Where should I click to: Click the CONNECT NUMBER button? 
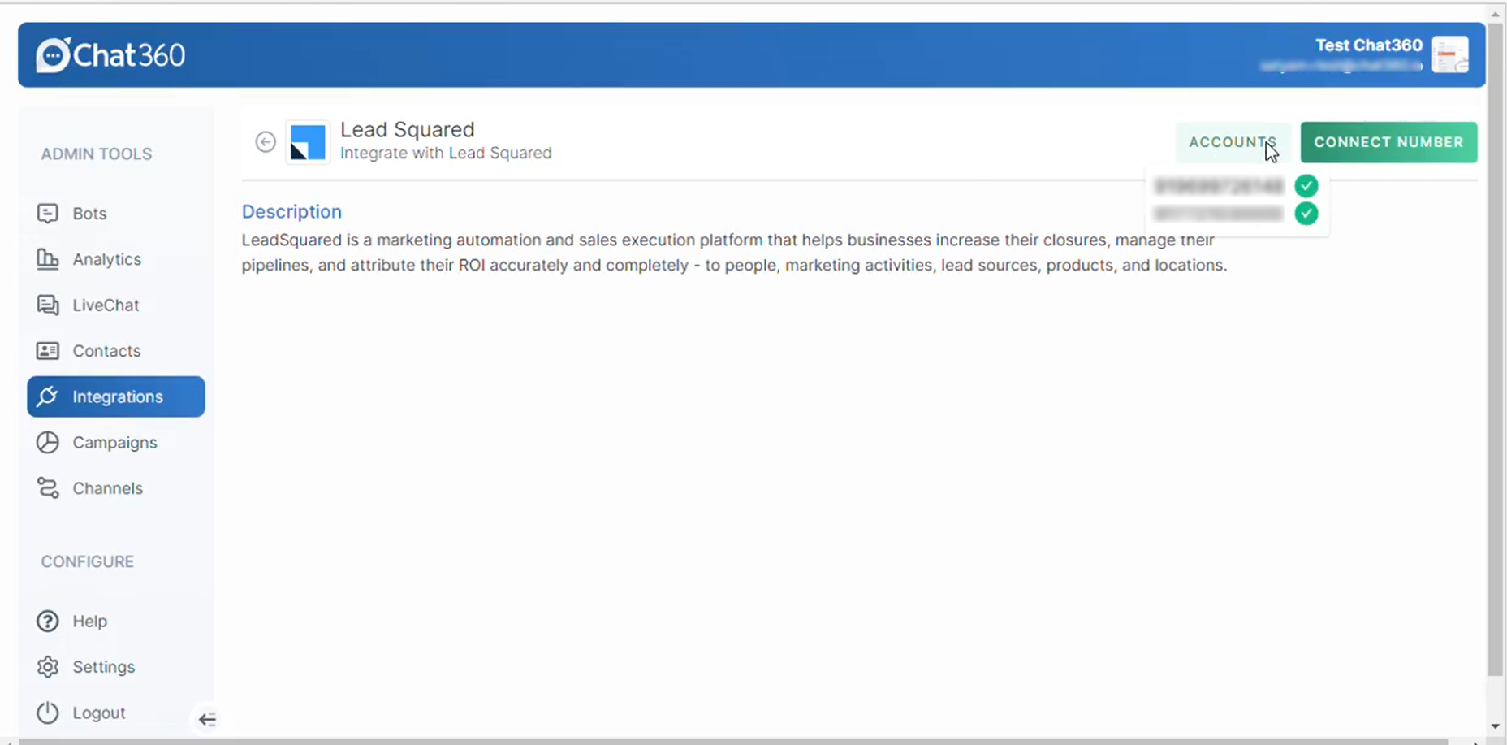click(1388, 142)
